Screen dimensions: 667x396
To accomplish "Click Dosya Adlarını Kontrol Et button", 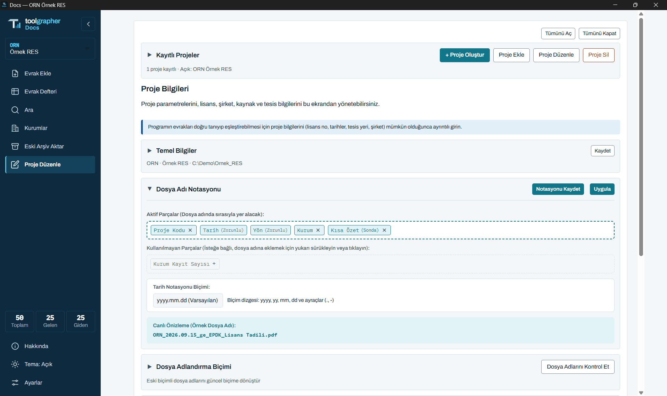I will 577,366.
